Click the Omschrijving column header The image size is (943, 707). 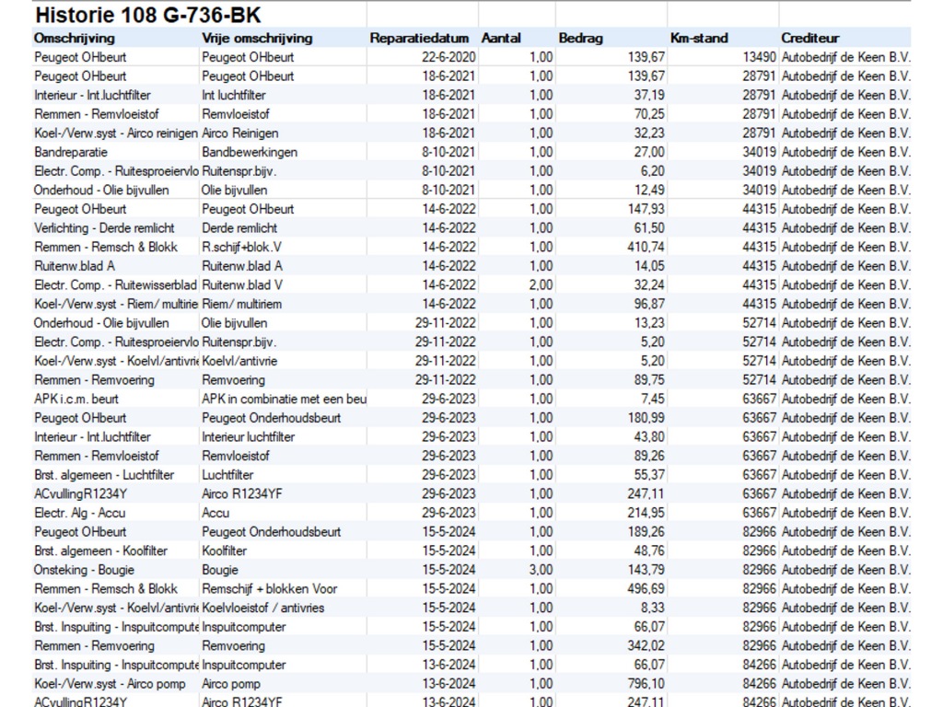[x=75, y=38]
